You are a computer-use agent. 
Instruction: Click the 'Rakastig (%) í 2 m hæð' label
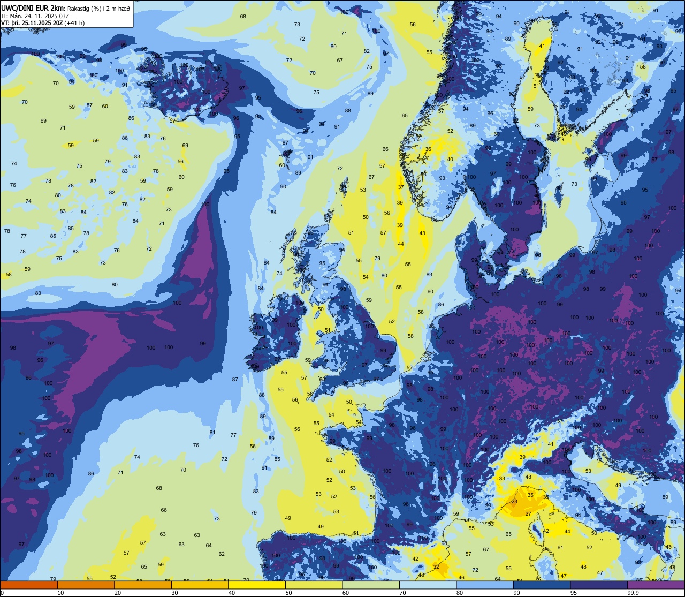[98, 7]
